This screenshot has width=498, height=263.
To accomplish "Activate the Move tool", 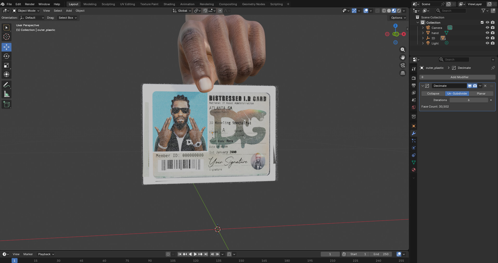I will coord(7,47).
